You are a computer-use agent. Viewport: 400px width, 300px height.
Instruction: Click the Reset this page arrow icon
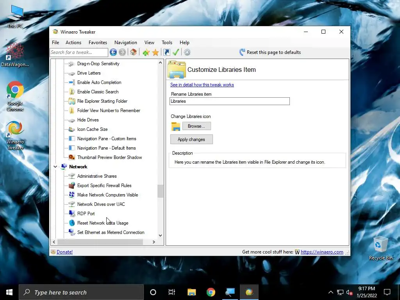pyautogui.click(x=242, y=52)
